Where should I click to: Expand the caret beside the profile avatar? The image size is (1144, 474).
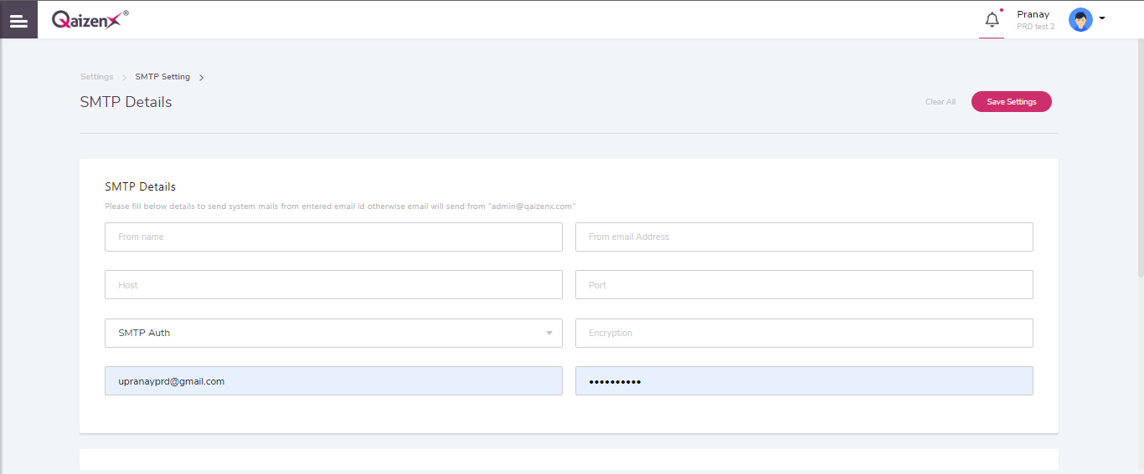click(1102, 18)
